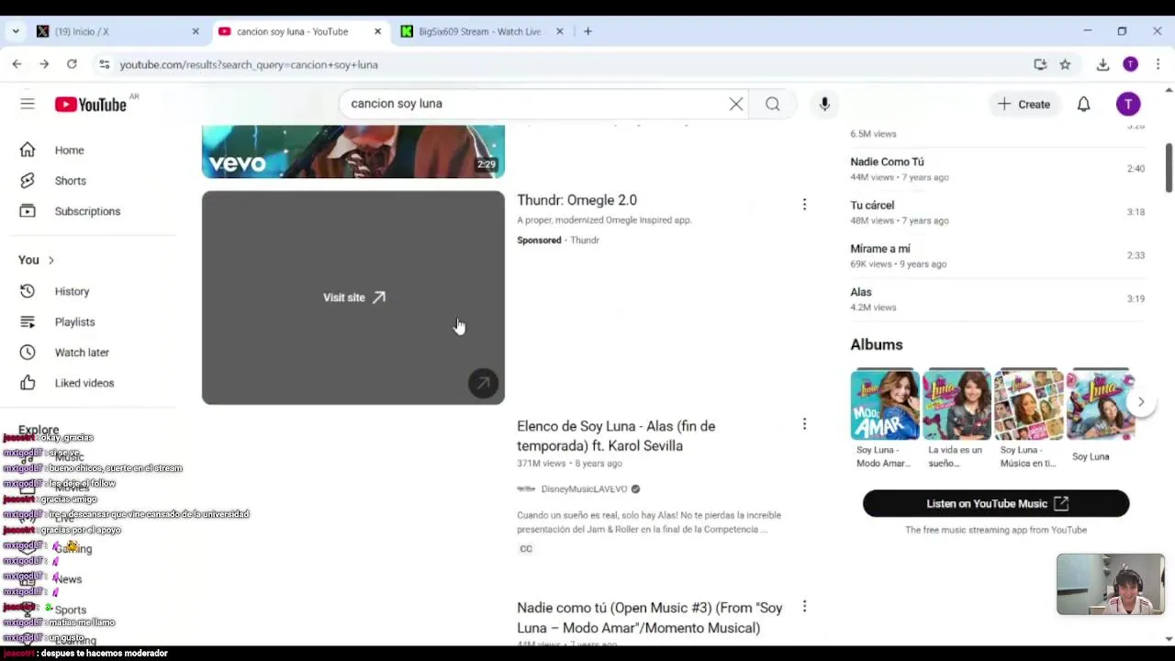Click the browser address bar URL
Image resolution: width=1175 pixels, height=661 pixels.
pos(249,64)
